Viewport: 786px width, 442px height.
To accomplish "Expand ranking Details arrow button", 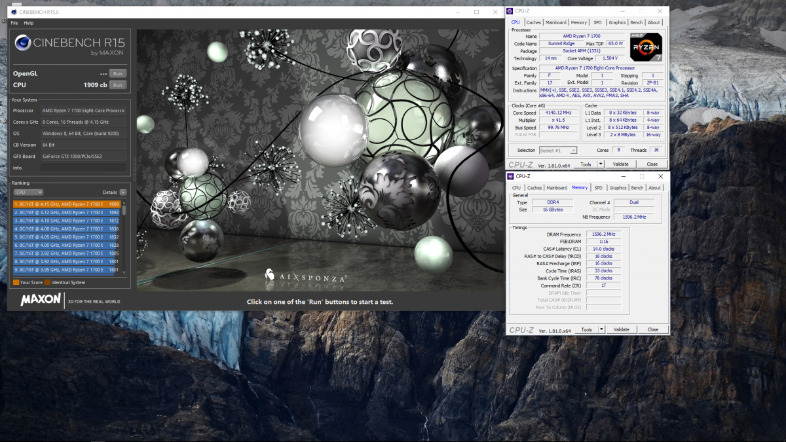I will 123,193.
